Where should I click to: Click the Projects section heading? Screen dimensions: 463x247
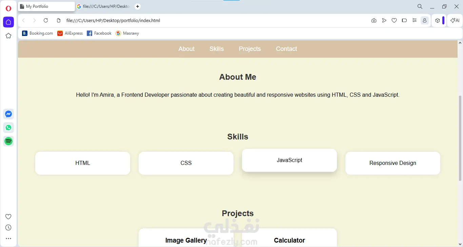point(238,213)
